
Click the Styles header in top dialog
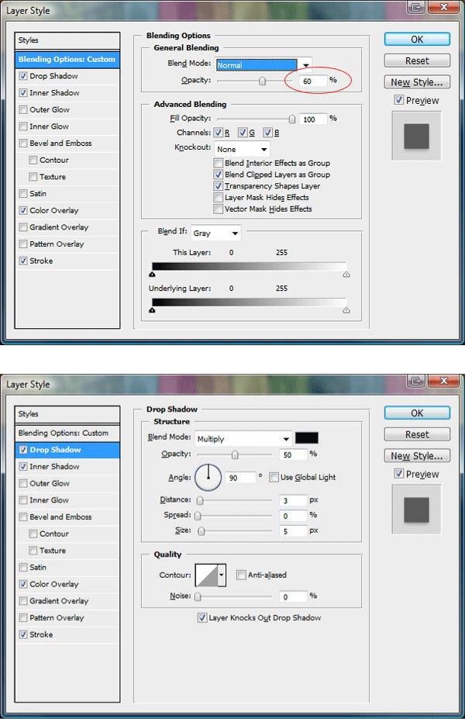pos(67,40)
